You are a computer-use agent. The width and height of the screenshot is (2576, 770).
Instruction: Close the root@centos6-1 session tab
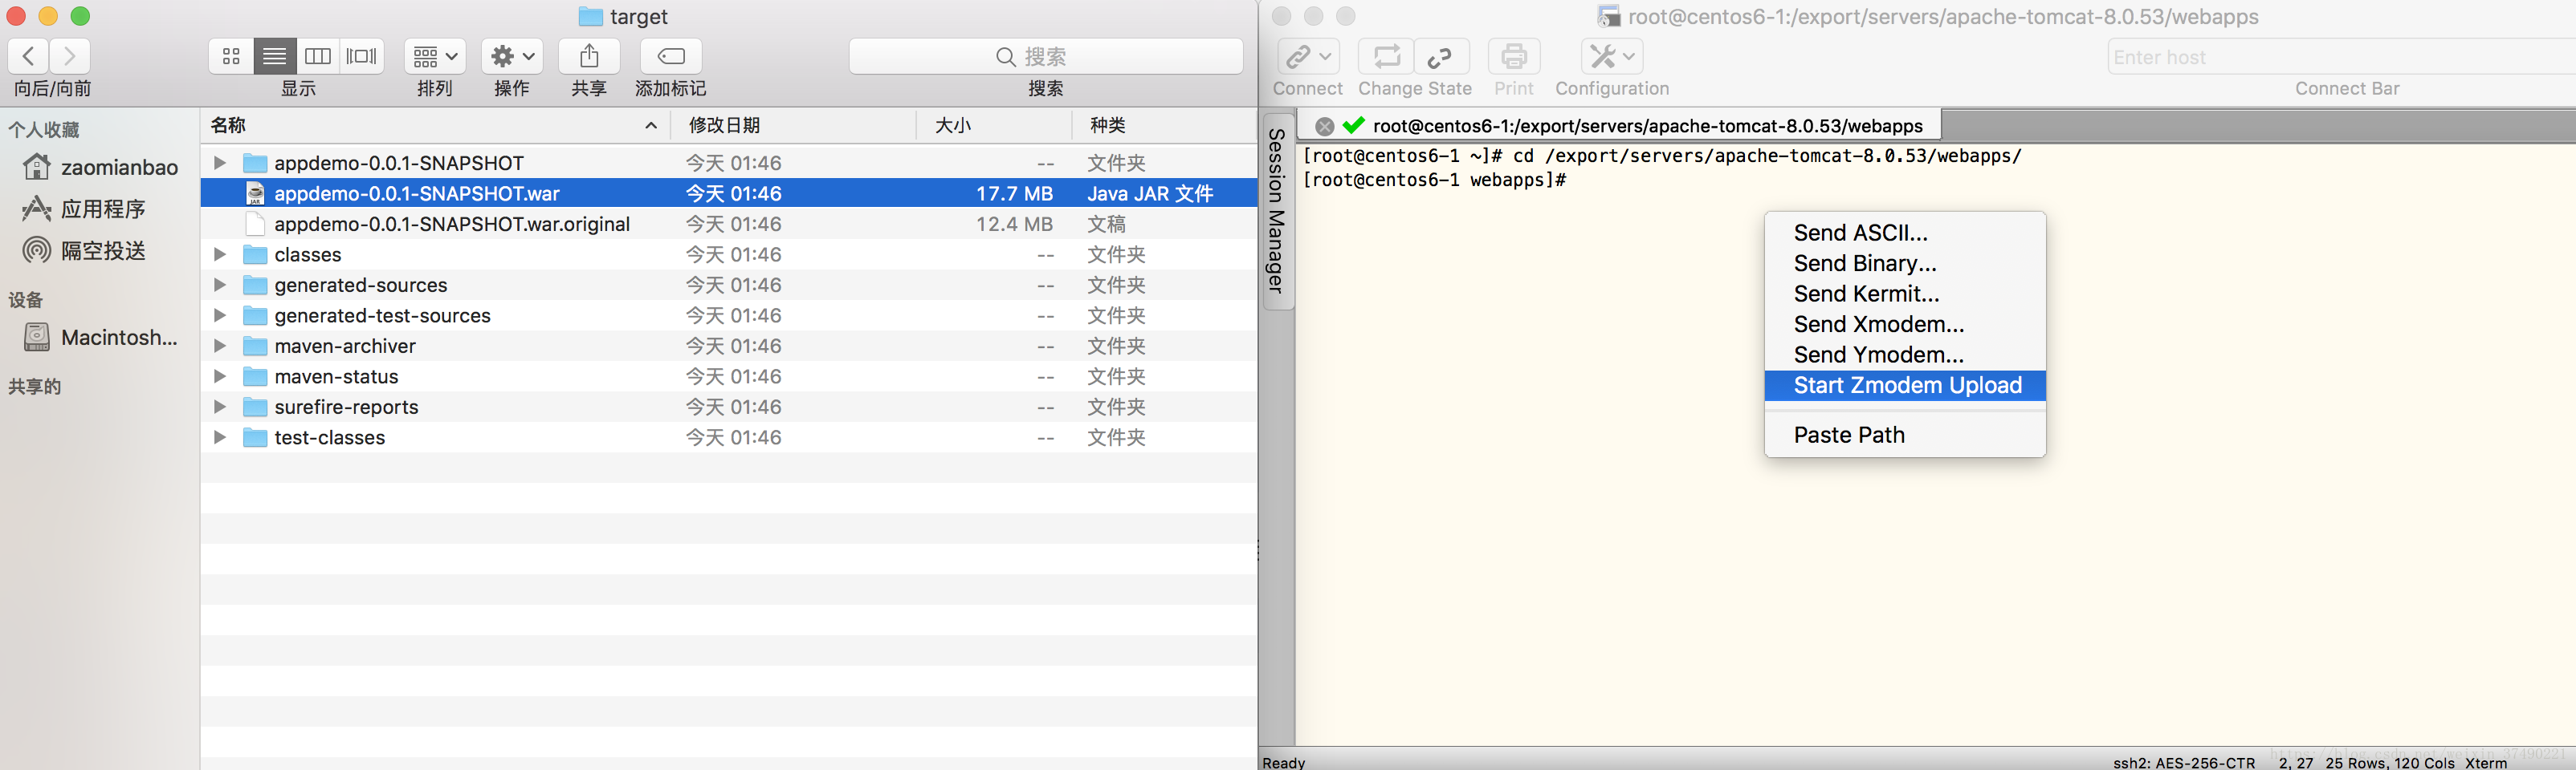pyautogui.click(x=1325, y=126)
